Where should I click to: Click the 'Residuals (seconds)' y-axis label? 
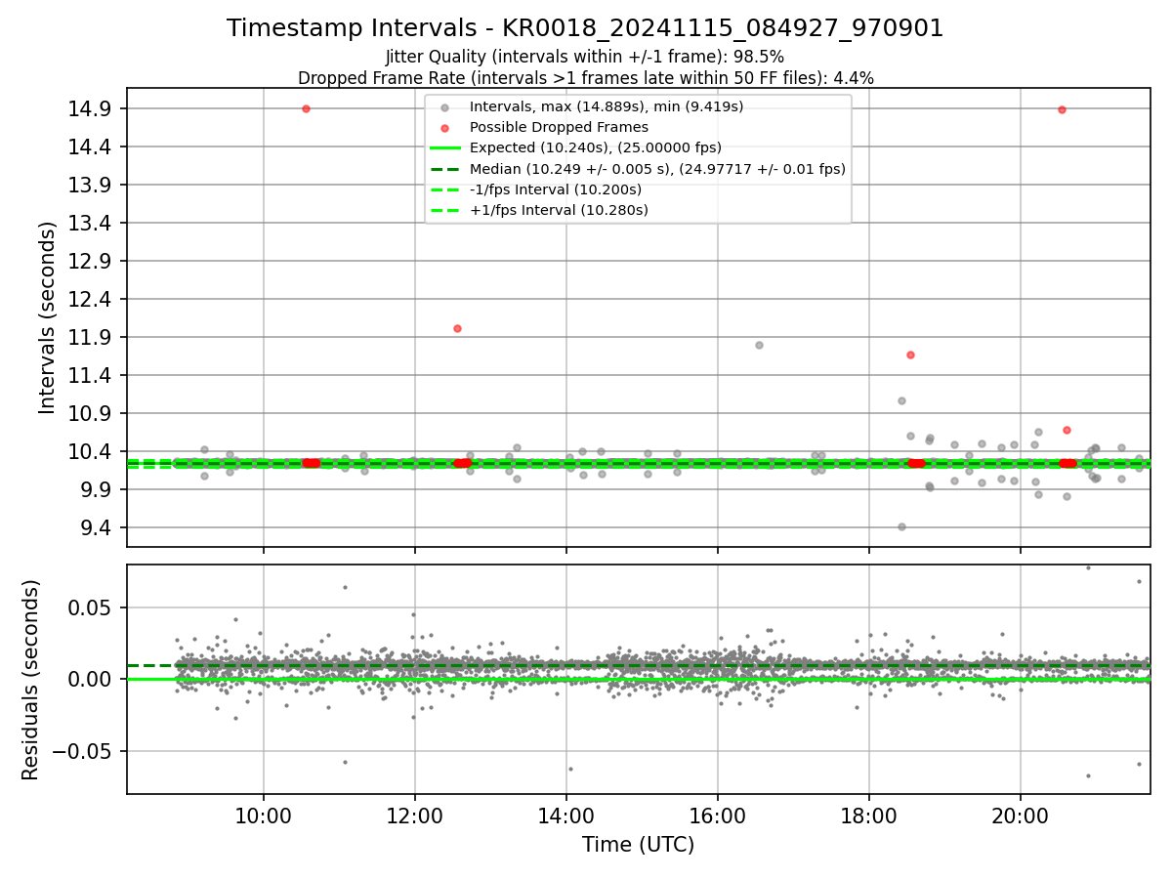pos(31,680)
